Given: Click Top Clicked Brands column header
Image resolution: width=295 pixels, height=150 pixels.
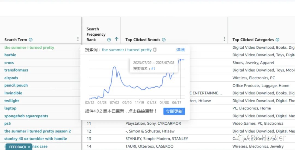Looking at the screenshot, I should (x=143, y=40).
